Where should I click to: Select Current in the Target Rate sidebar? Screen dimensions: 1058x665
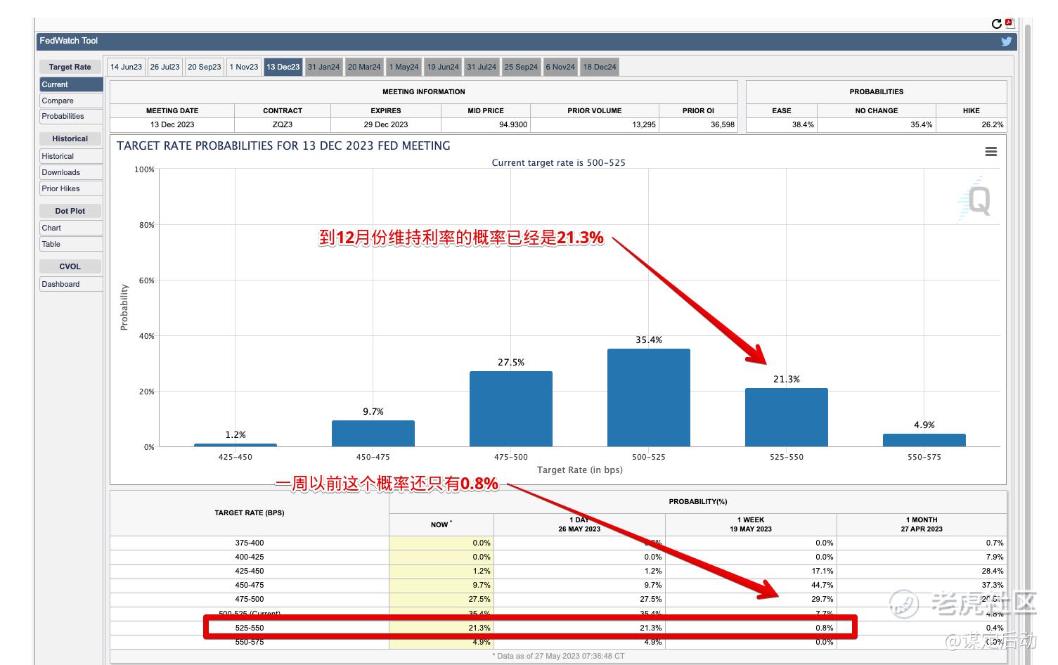(71, 84)
